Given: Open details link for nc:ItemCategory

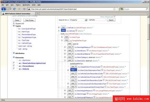Looking at the screenshot, I should 98,57.
